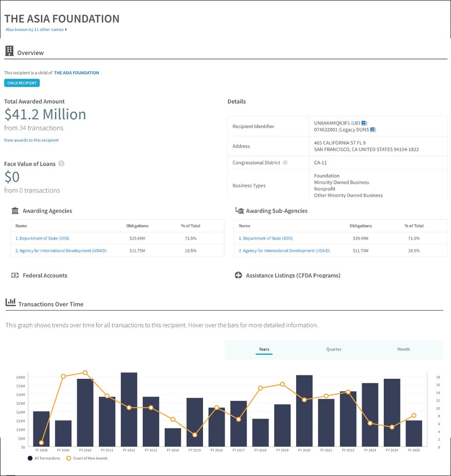The image size is (451, 476).
Task: Open 'View awards to this recipient' link
Action: [31, 140]
